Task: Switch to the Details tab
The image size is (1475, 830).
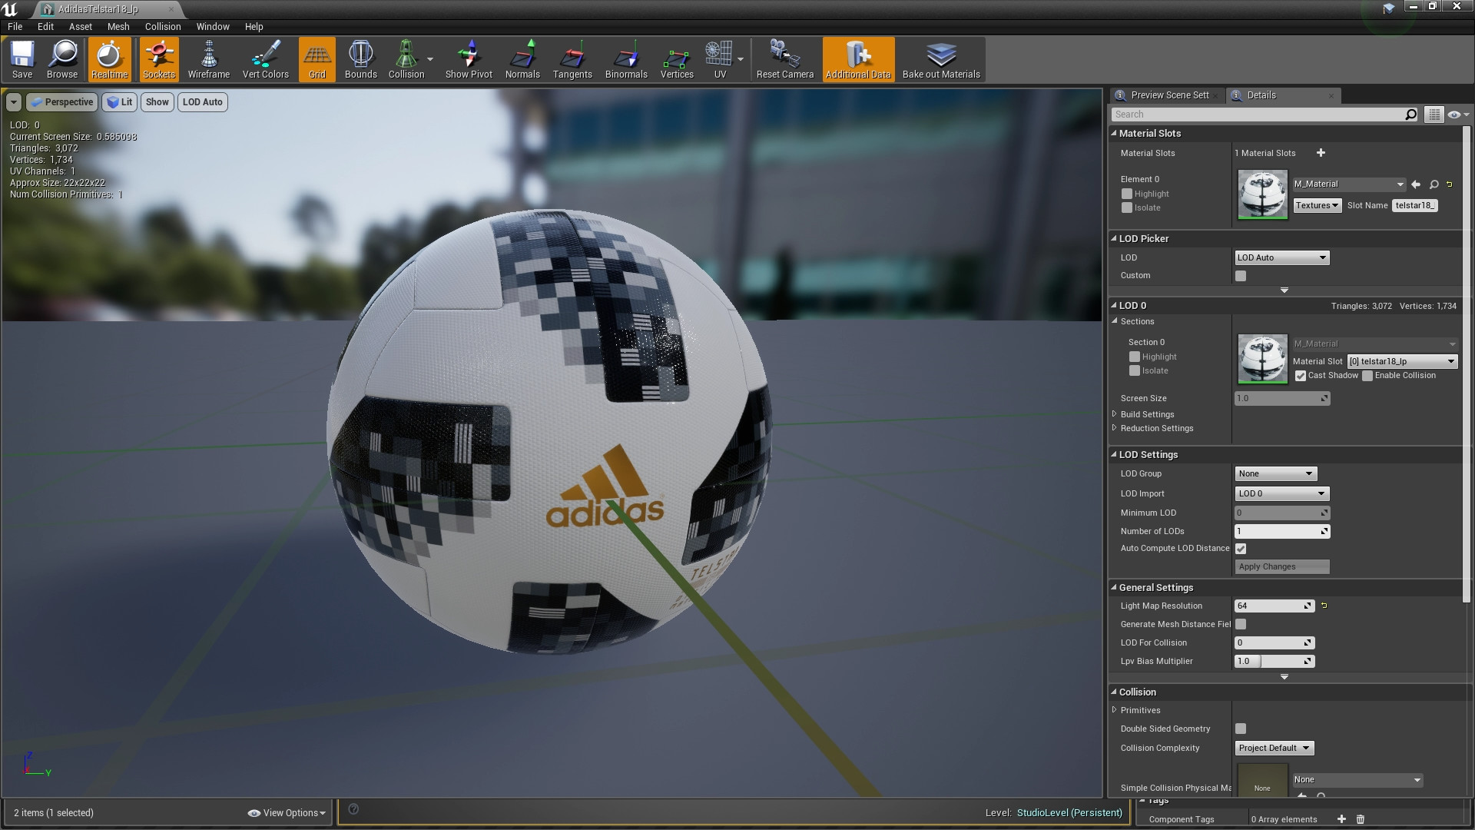Action: [x=1283, y=95]
